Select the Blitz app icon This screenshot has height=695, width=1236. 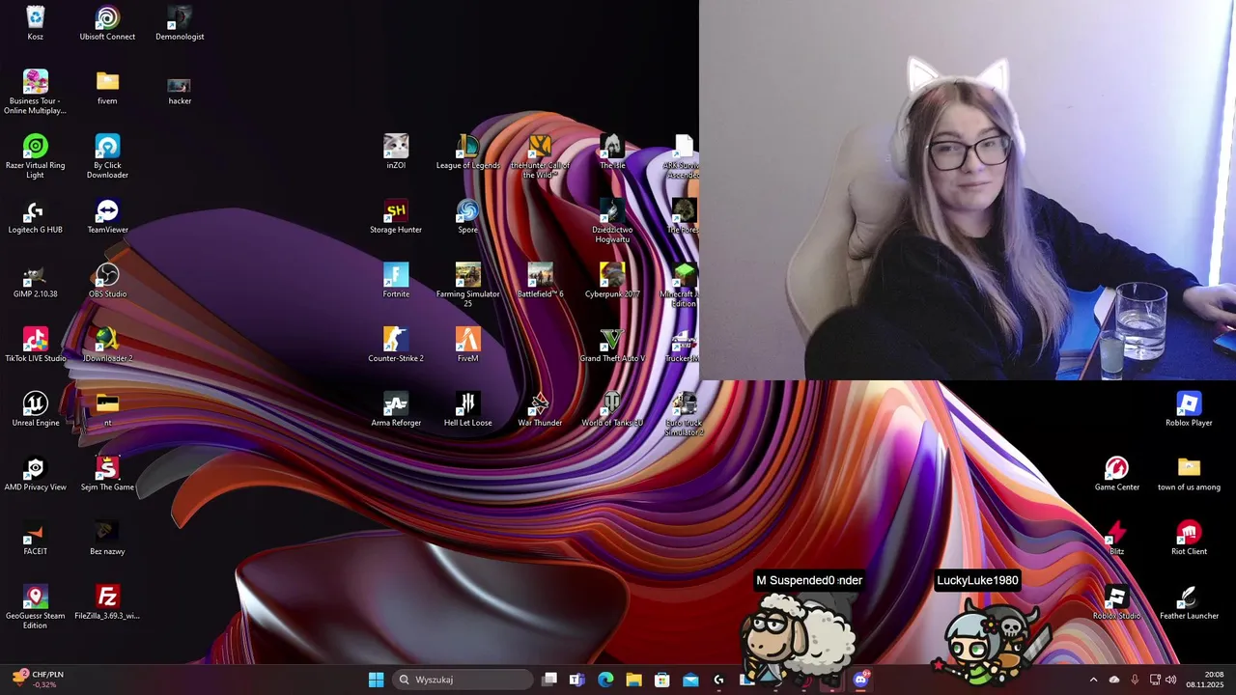pos(1117,538)
